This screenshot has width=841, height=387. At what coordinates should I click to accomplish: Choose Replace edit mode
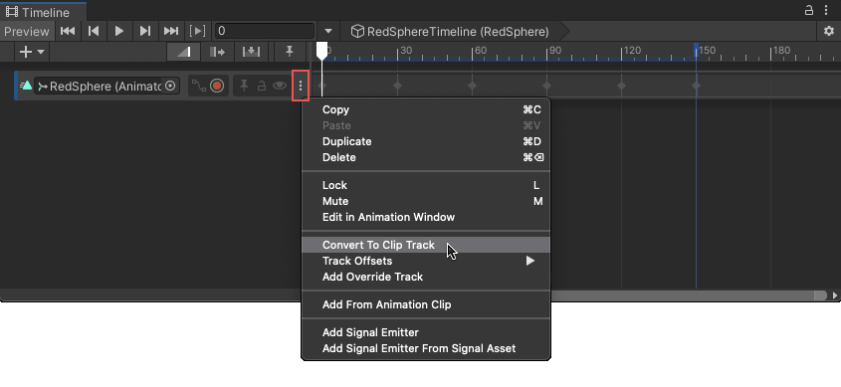pyautogui.click(x=251, y=52)
